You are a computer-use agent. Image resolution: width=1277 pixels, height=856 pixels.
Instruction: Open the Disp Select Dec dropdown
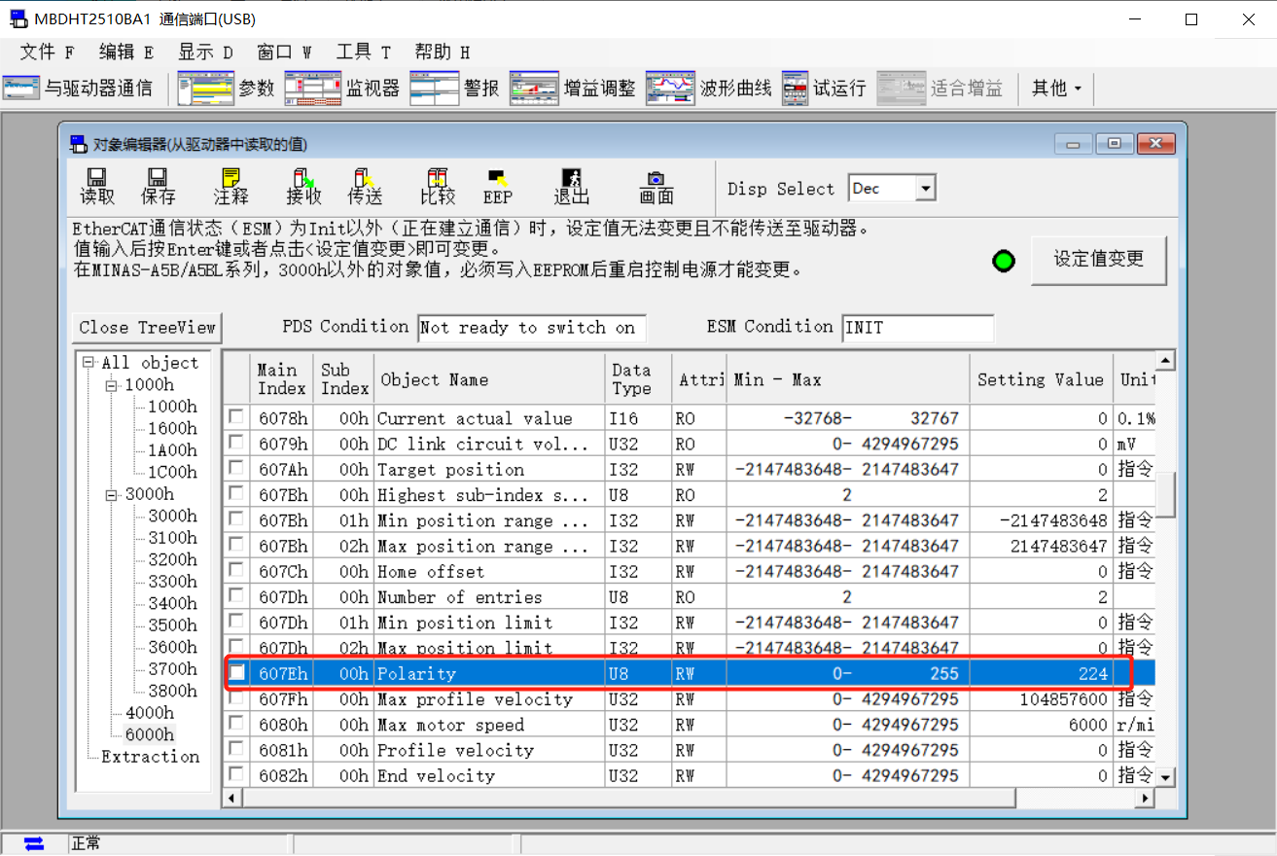pyautogui.click(x=925, y=189)
